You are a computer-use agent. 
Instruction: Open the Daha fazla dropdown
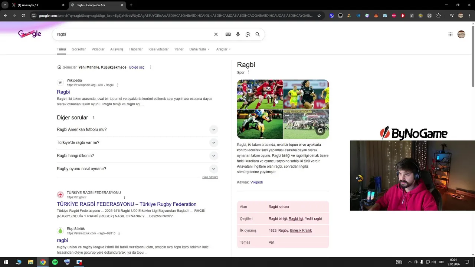(199, 49)
